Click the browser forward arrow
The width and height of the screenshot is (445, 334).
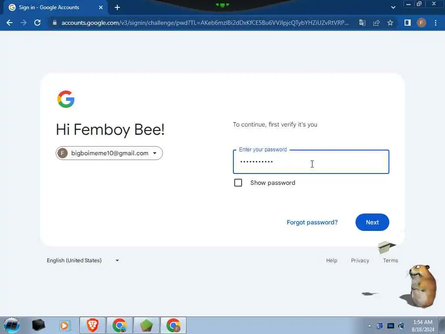(x=23, y=23)
